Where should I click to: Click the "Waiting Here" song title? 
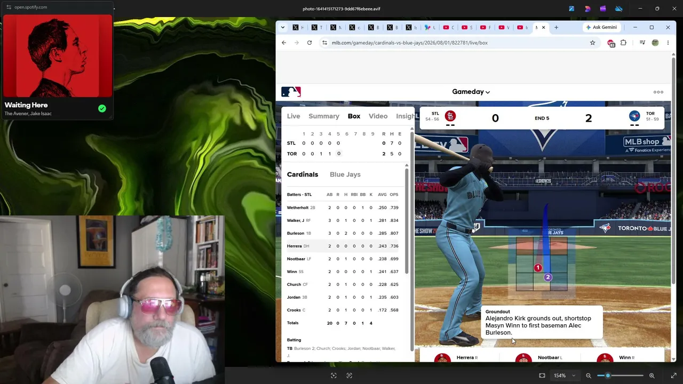(x=26, y=105)
